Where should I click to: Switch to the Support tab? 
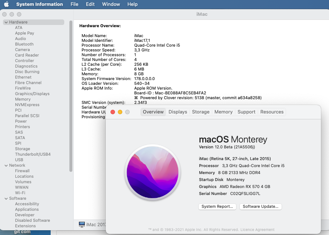pyautogui.click(x=246, y=112)
